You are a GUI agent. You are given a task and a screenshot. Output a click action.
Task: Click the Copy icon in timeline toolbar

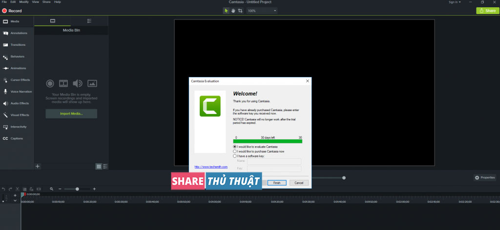24,189
